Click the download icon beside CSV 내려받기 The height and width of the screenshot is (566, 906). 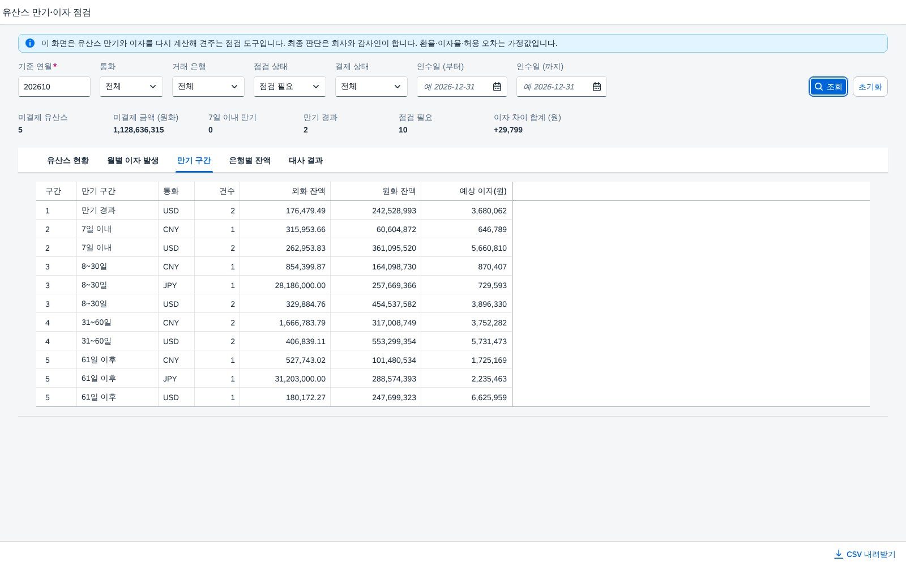(x=839, y=554)
